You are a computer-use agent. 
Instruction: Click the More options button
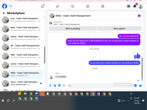119,28
